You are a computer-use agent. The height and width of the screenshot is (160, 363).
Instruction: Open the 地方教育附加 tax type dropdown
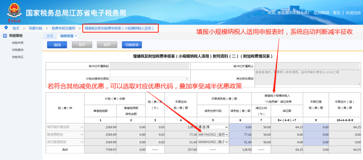point(65,142)
